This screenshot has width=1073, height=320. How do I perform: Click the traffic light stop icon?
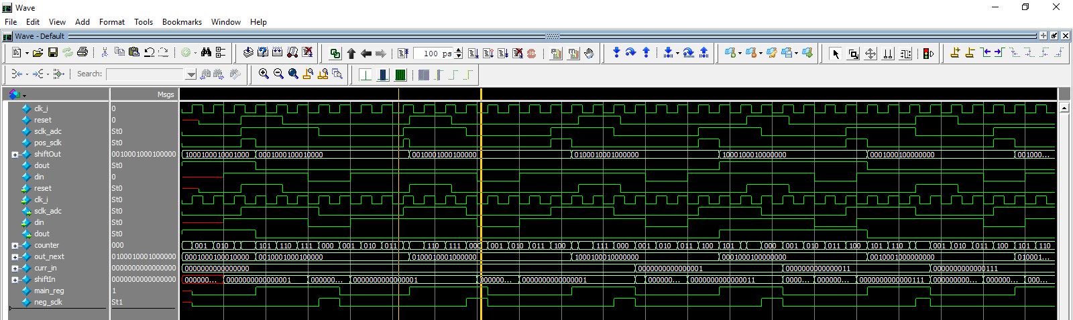coord(928,54)
